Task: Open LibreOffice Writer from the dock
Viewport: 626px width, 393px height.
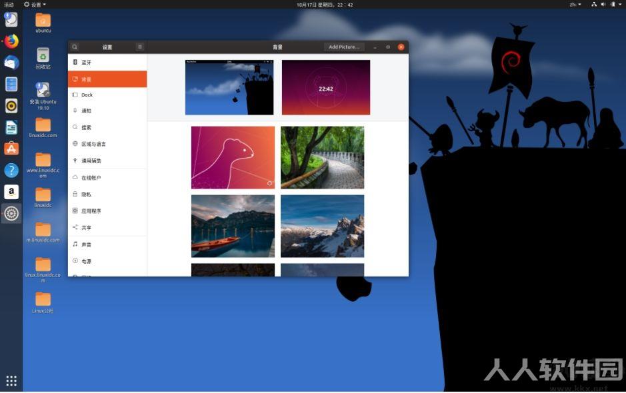Action: 11,128
